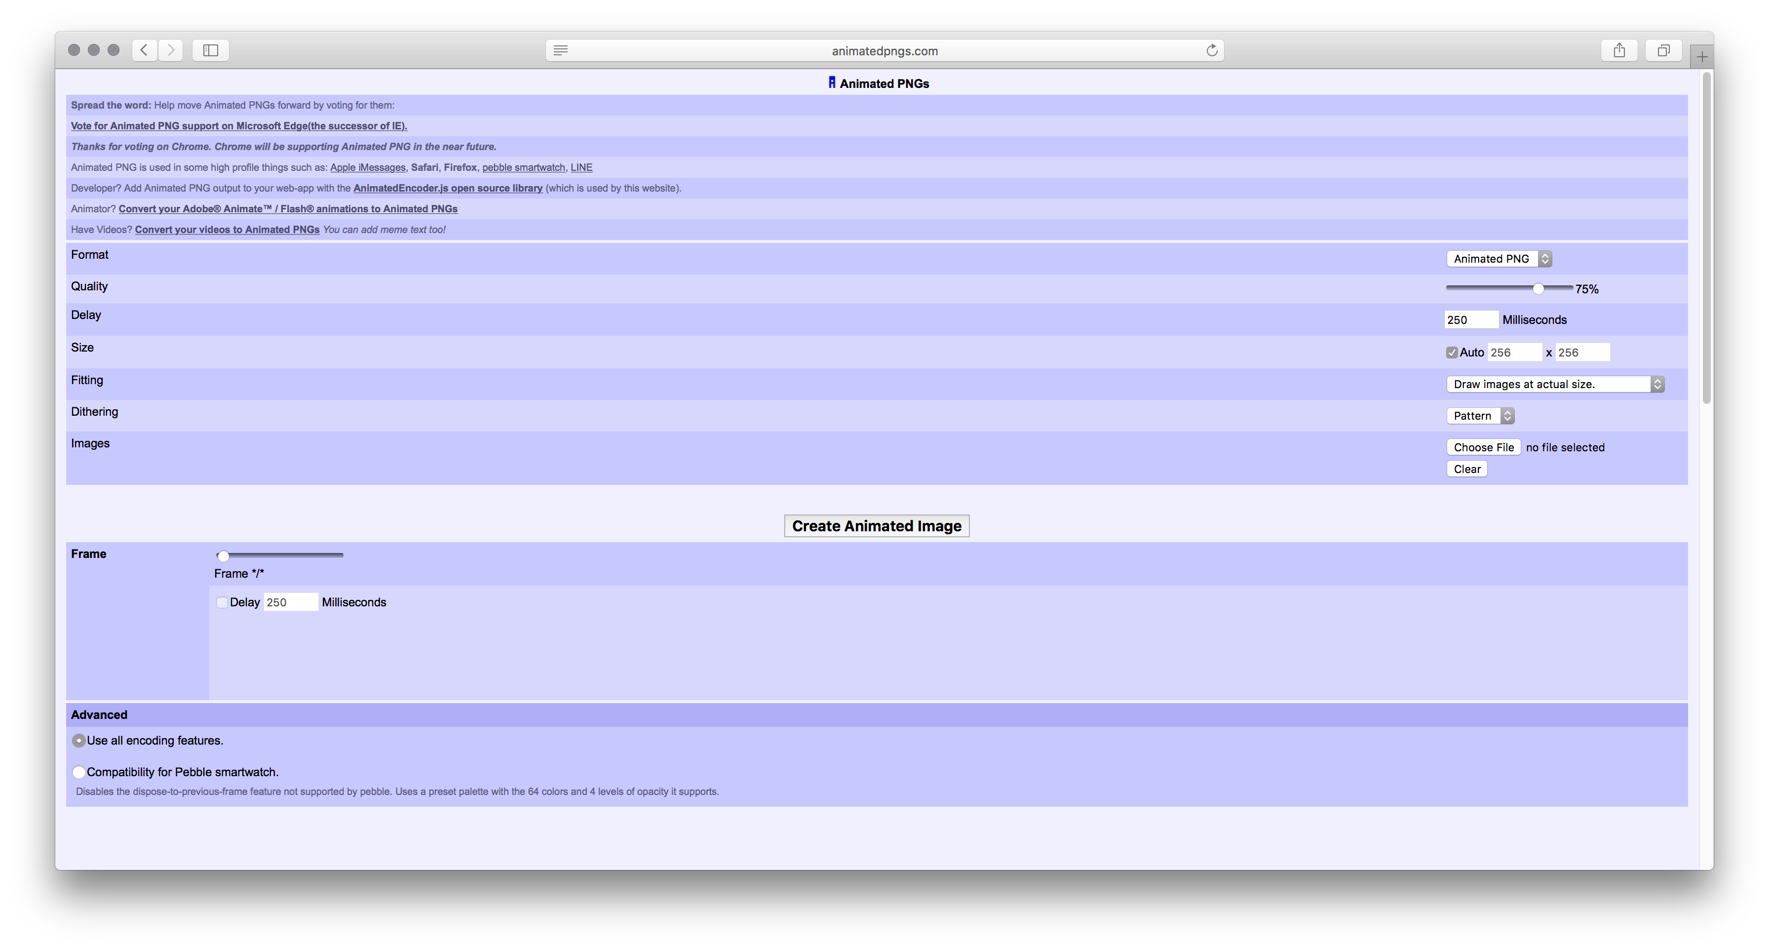Click the Create Animated Image button
Screen dimensions: 1769x949
(x=877, y=526)
